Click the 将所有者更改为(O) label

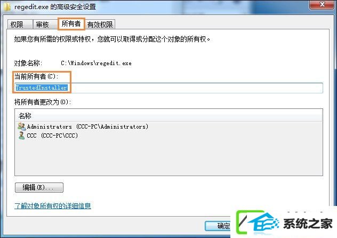pyautogui.click(x=42, y=102)
